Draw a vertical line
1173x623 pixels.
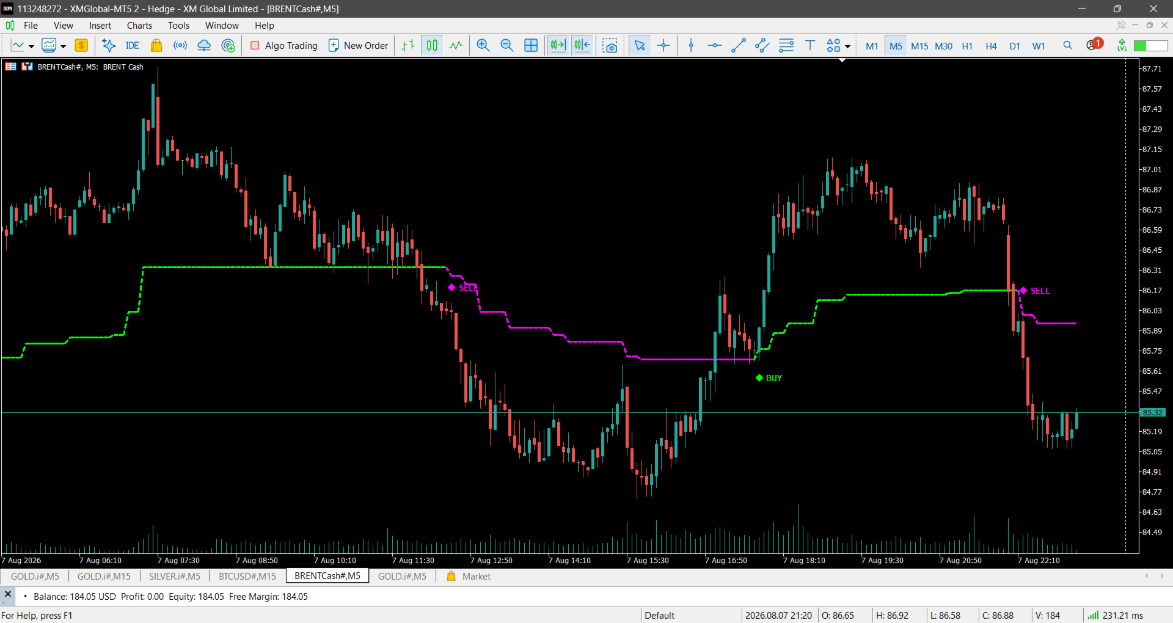691,46
